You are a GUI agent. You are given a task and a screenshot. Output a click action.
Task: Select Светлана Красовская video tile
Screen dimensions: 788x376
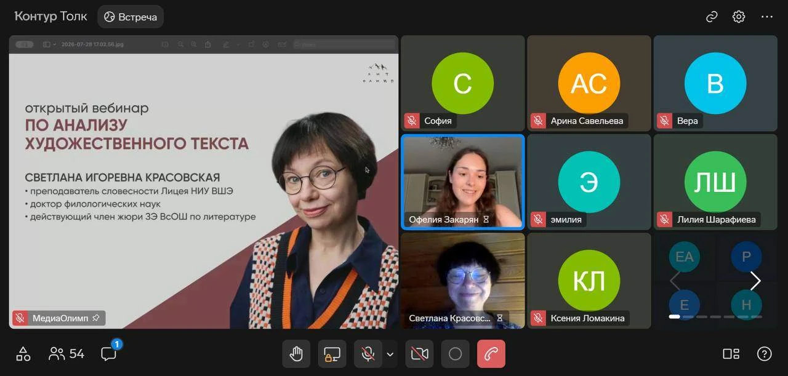tap(463, 281)
